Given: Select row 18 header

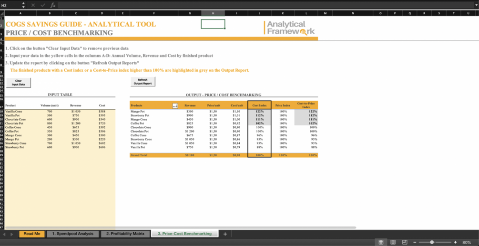Looking at the screenshot, I should point(2,112).
